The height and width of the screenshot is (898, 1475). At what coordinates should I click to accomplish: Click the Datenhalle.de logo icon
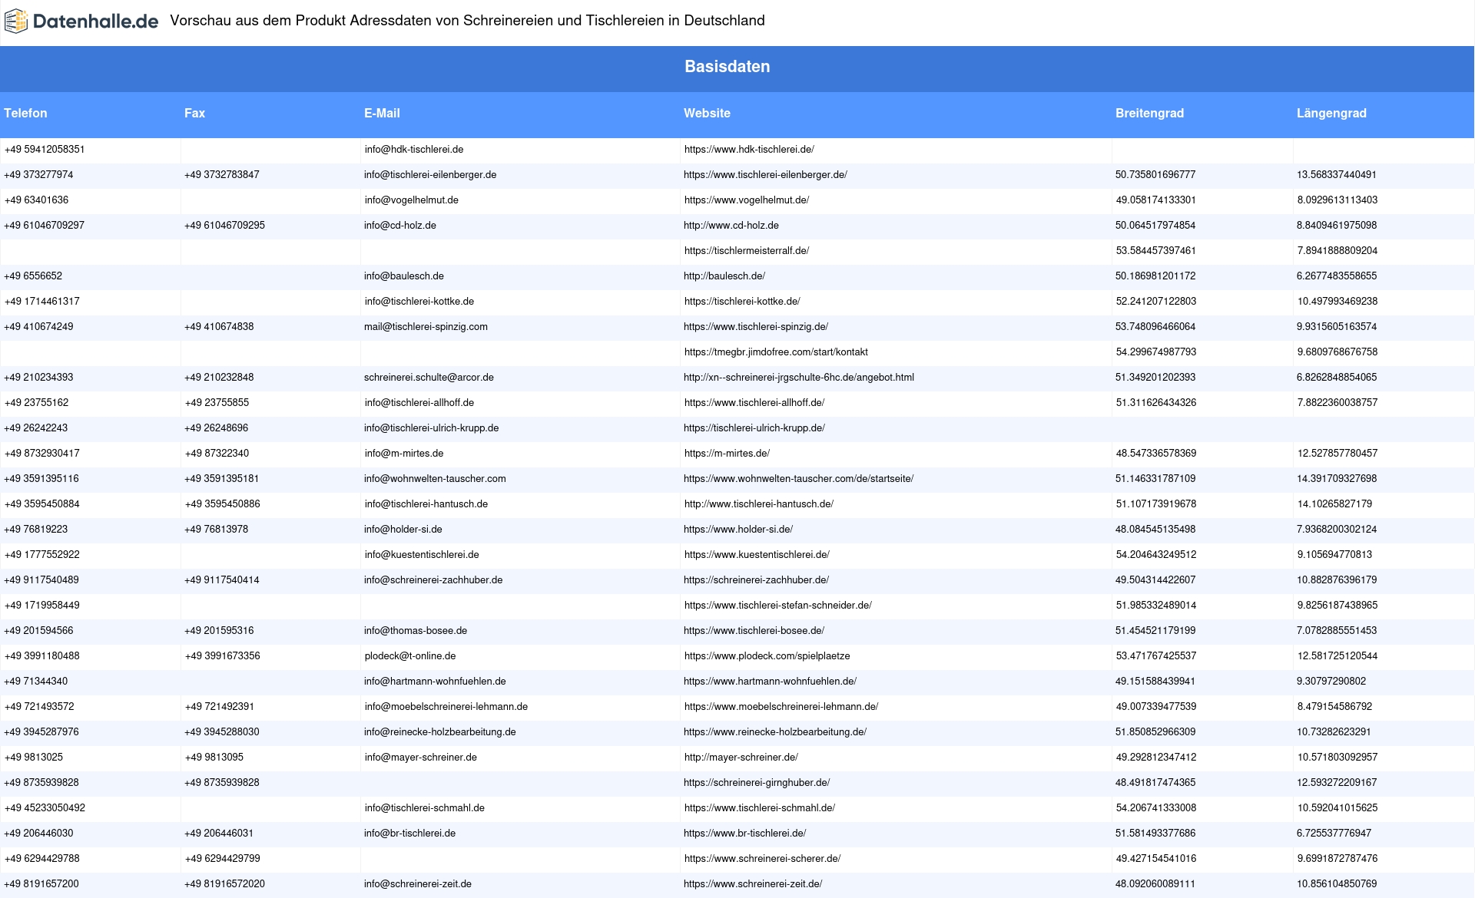coord(16,21)
